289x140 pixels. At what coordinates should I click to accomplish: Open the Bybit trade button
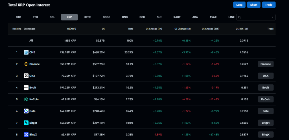pyautogui.click(x=266, y=87)
